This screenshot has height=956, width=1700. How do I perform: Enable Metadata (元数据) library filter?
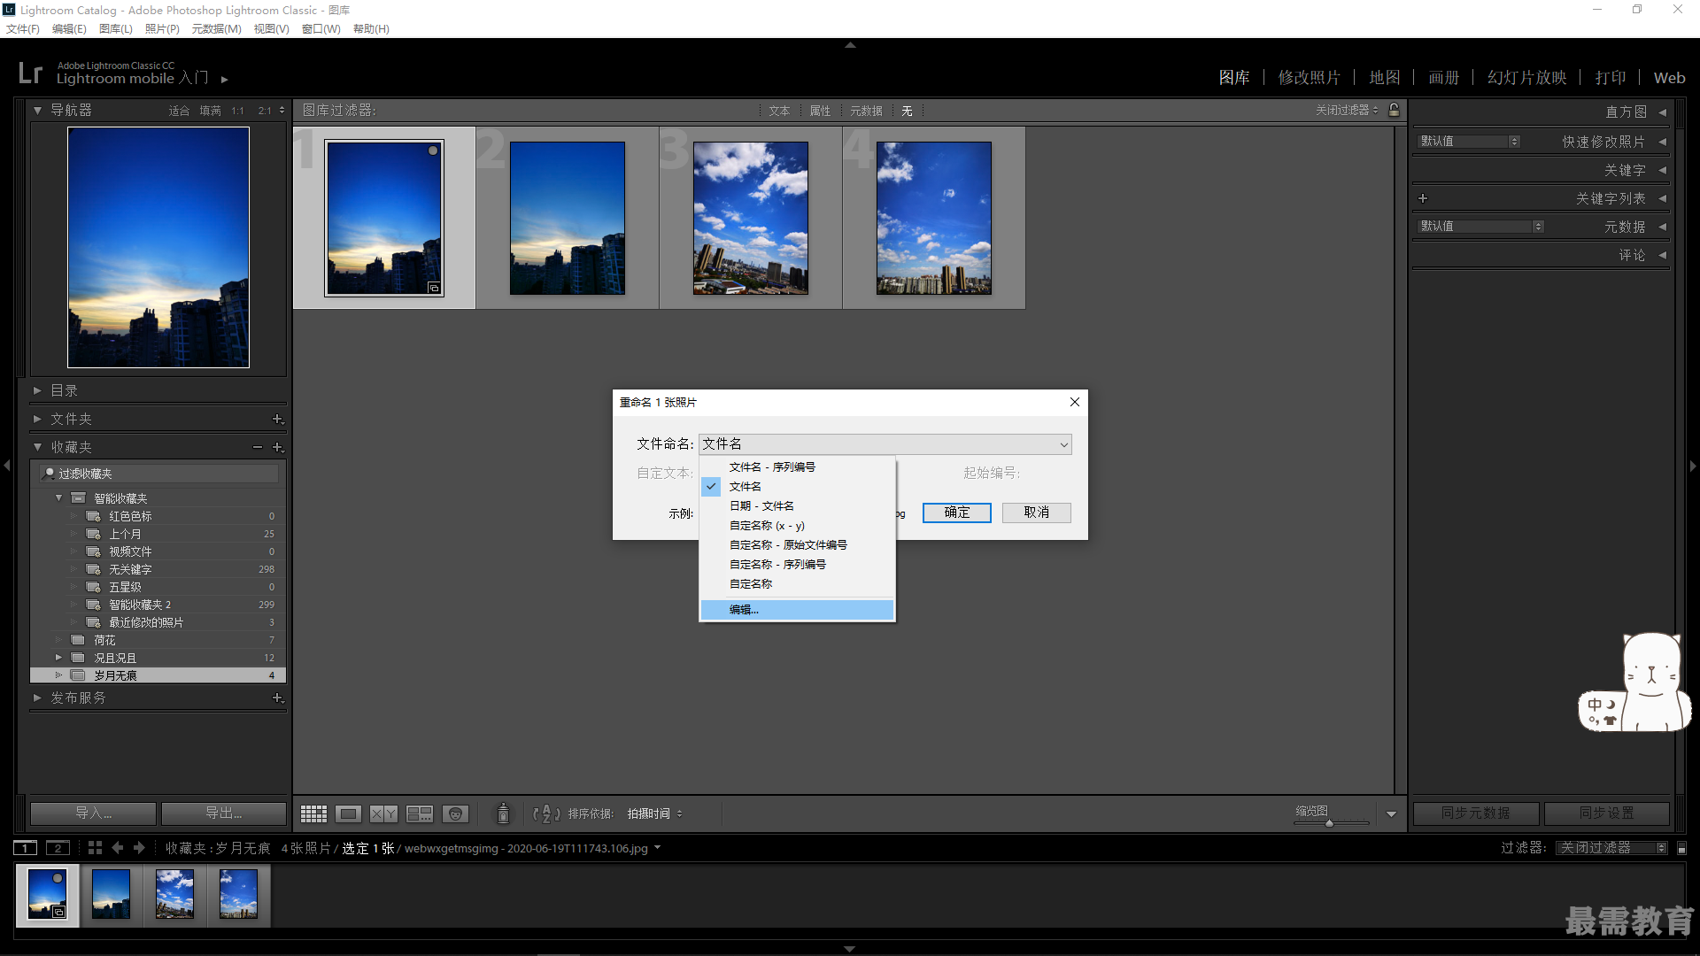[x=866, y=111]
